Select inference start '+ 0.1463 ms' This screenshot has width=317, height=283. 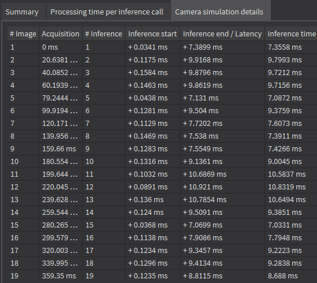(x=152, y=85)
